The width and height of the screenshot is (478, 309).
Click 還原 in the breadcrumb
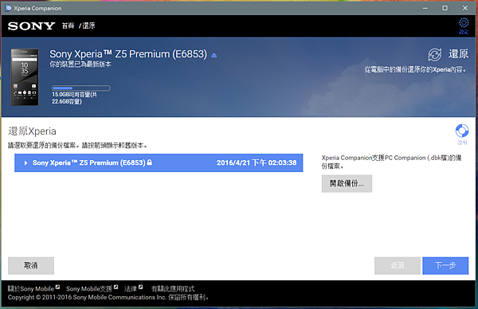click(88, 26)
